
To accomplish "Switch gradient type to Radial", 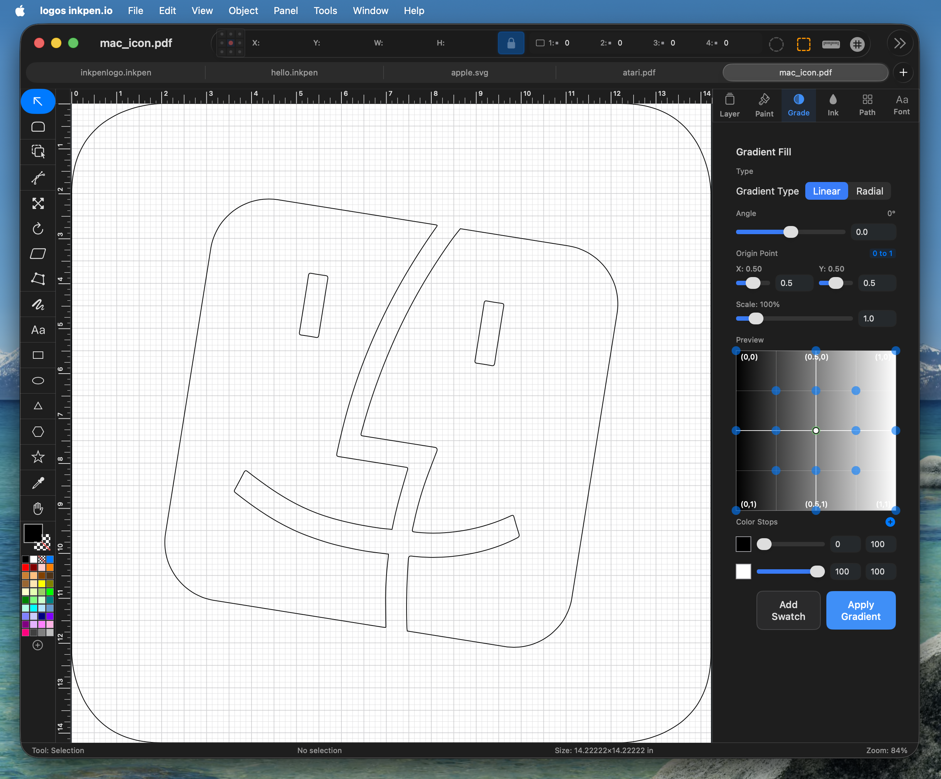I will point(869,191).
